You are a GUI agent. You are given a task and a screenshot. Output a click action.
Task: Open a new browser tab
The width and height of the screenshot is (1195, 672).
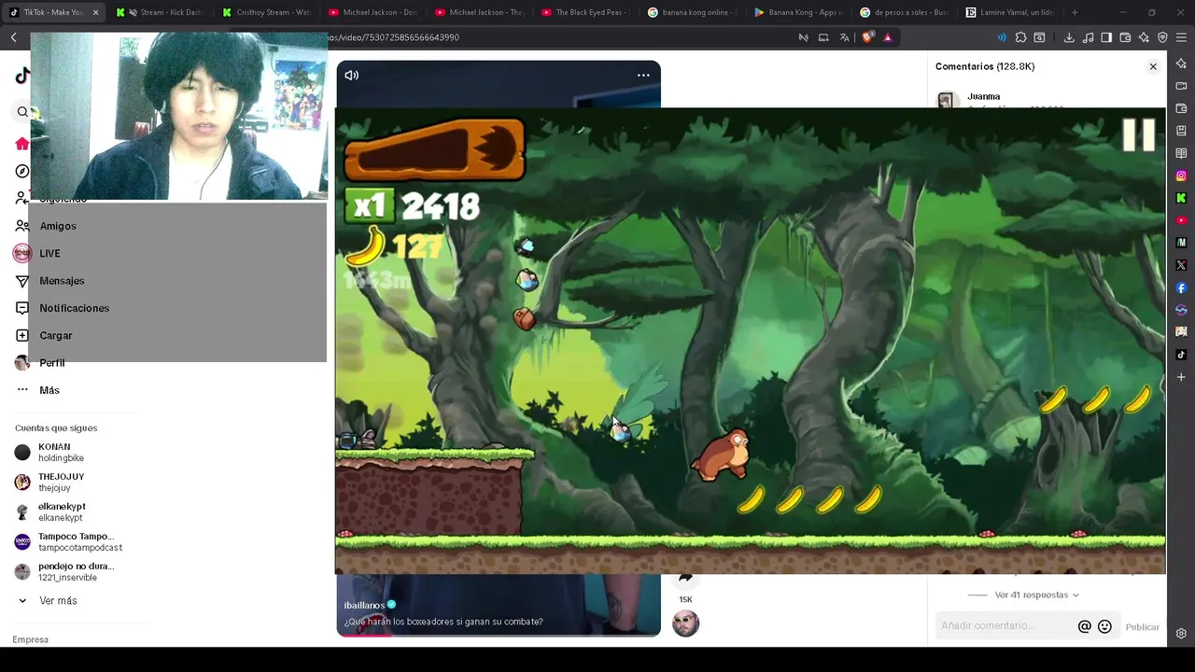pos(1075,12)
